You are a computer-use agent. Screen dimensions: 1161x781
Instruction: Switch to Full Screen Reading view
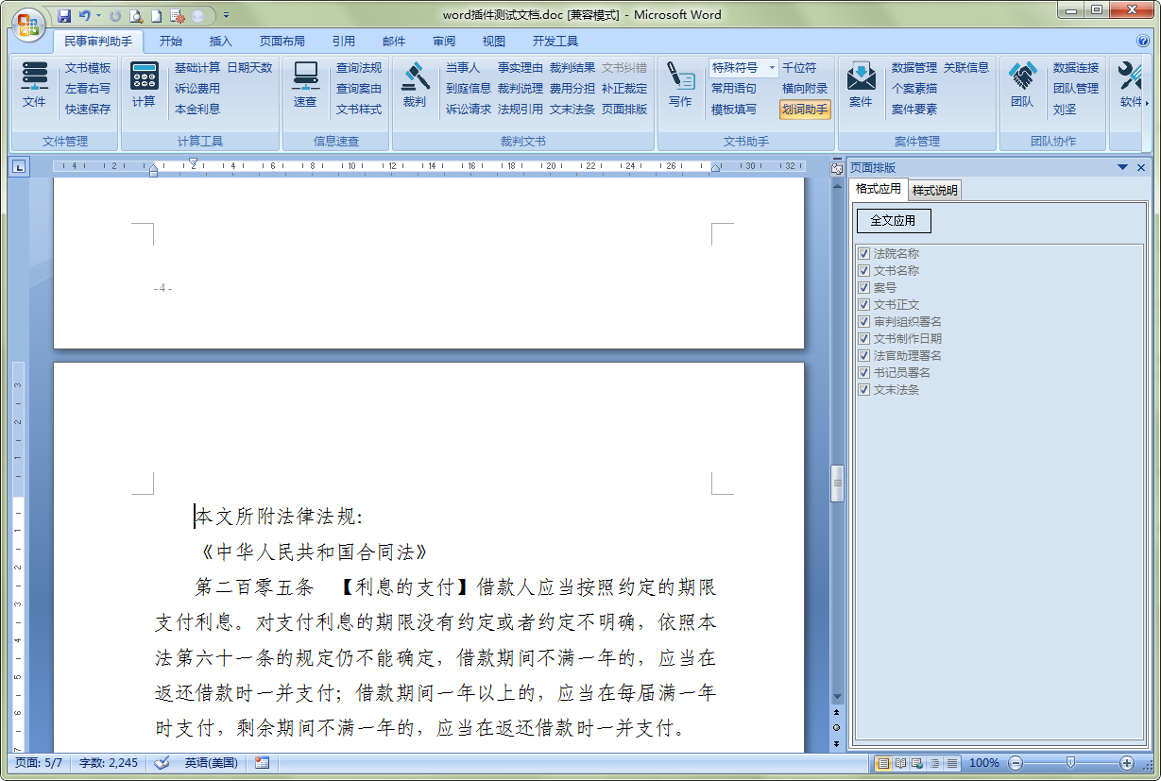click(x=900, y=763)
